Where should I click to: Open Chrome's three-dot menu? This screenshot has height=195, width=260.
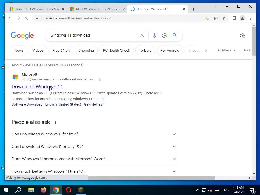pyautogui.click(x=251, y=18)
